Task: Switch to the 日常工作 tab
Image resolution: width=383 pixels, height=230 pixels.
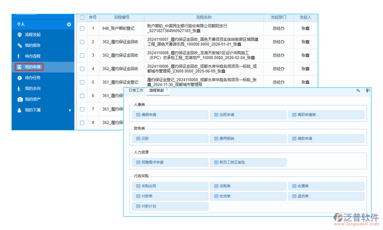Action: [136, 90]
